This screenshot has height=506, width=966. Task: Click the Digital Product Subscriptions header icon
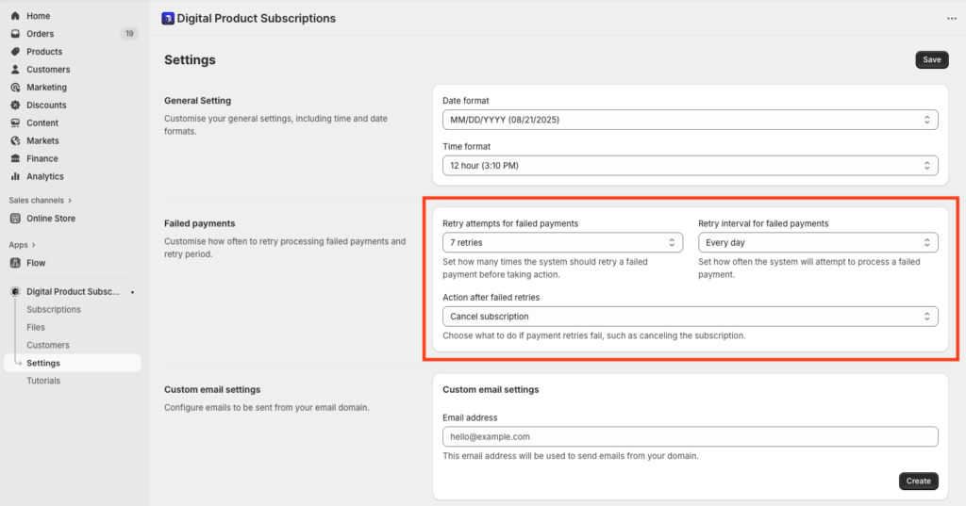[x=168, y=19]
